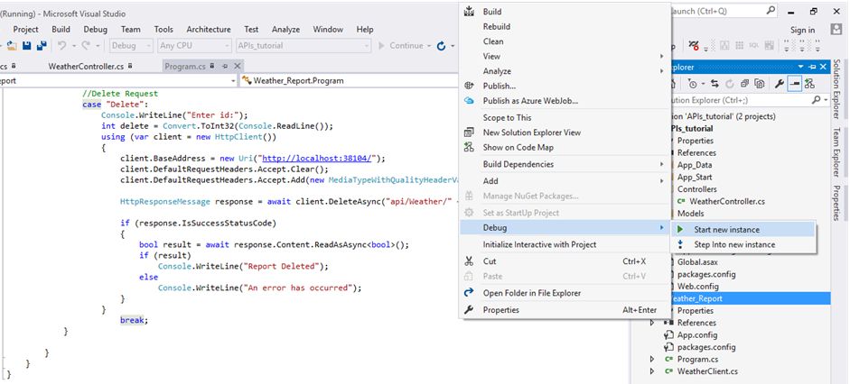Close the Solution Explorer panel
The width and height of the screenshot is (850, 384).
click(x=823, y=67)
